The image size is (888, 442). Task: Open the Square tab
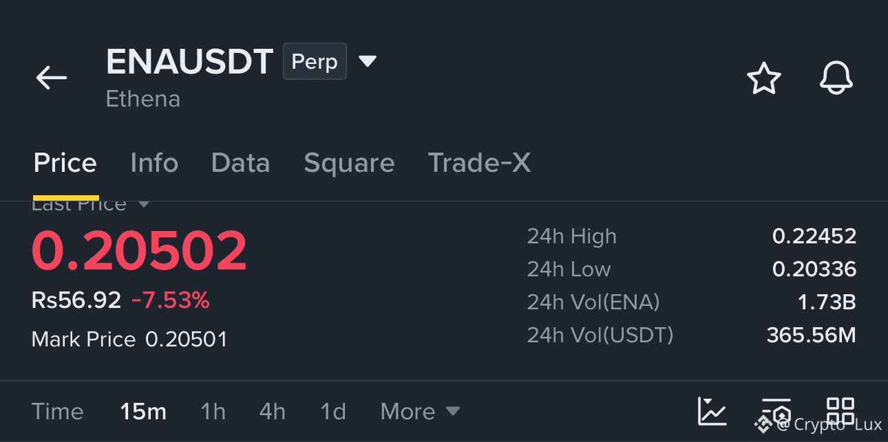349,164
